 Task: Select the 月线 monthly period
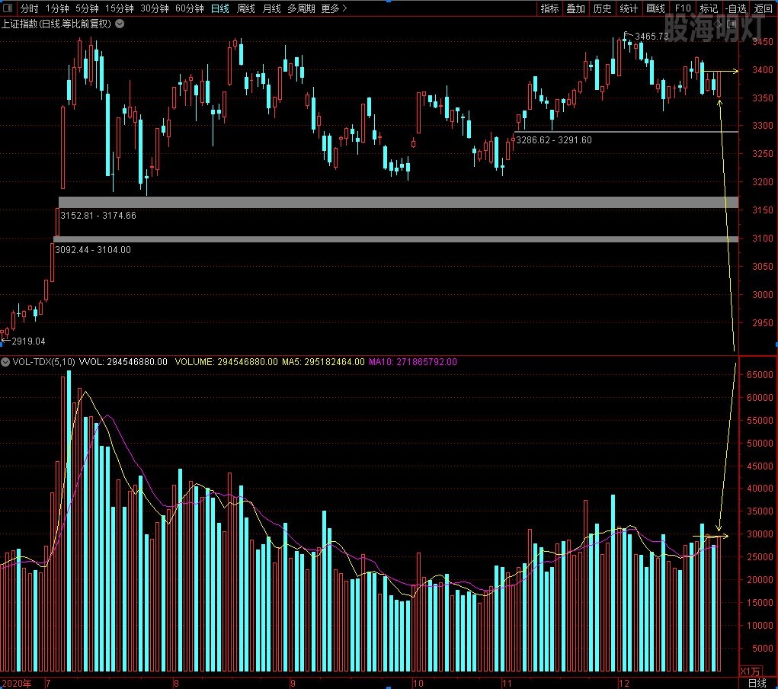[x=271, y=8]
